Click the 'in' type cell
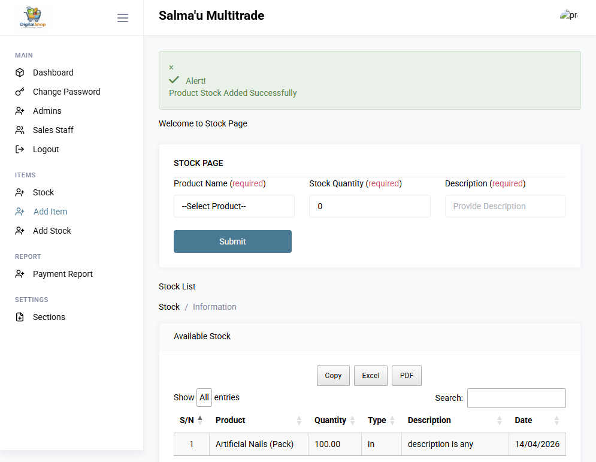 pyautogui.click(x=381, y=444)
